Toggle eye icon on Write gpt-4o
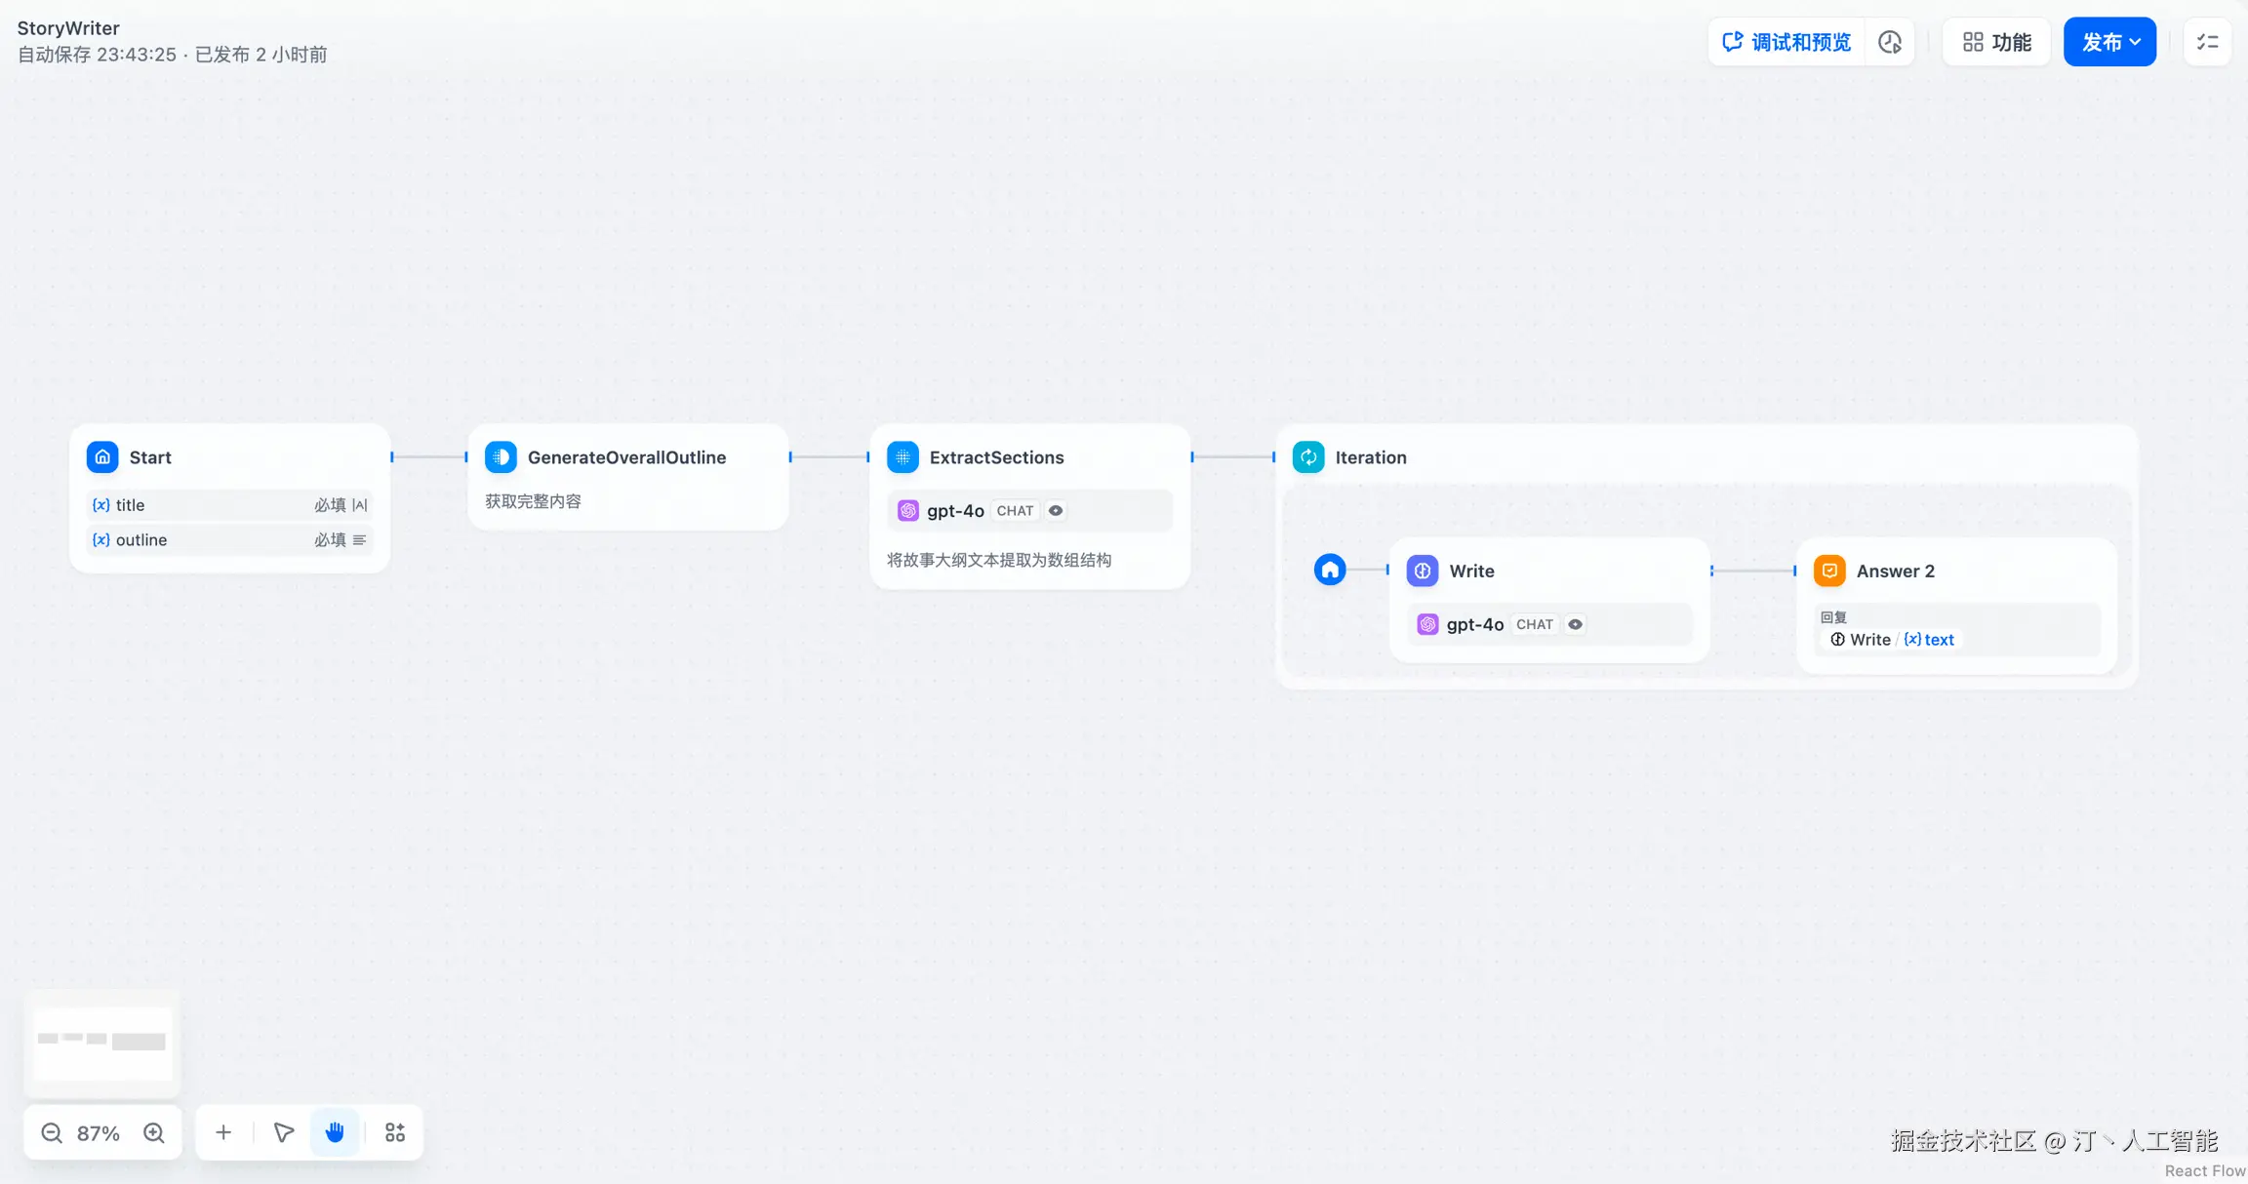This screenshot has height=1184, width=2248. pyautogui.click(x=1575, y=624)
